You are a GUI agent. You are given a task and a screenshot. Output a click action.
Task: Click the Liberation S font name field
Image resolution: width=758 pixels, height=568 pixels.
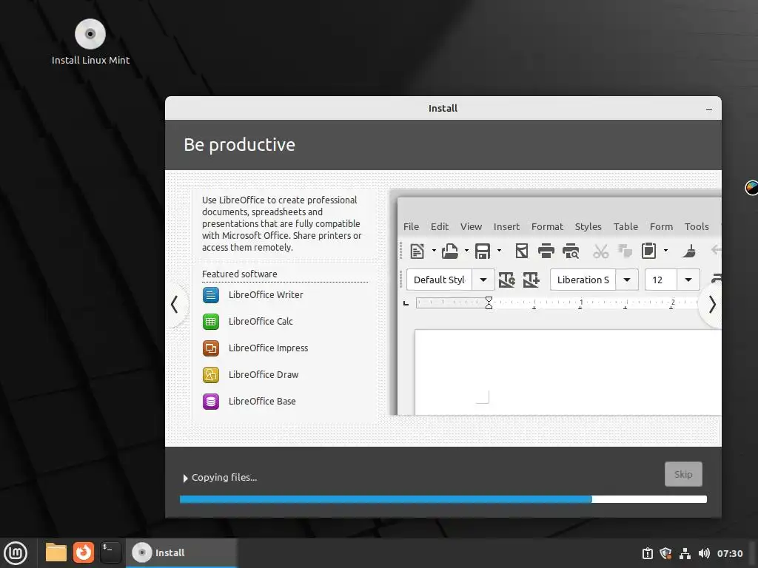[583, 280]
